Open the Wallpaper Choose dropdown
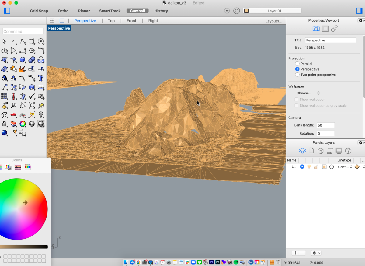The height and width of the screenshot is (266, 365). click(x=308, y=93)
